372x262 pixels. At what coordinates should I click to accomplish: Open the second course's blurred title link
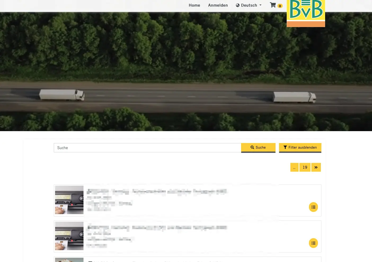[157, 228]
